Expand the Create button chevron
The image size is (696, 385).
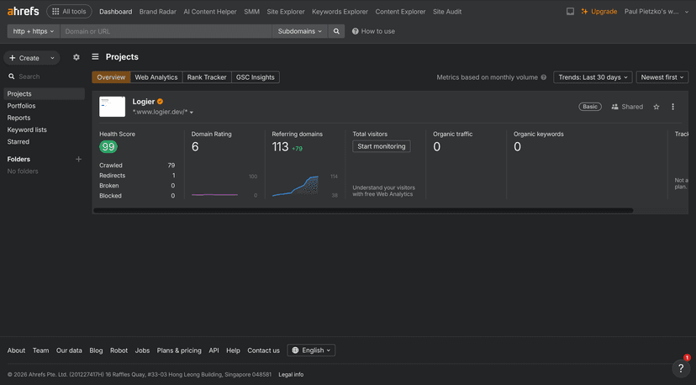pos(52,58)
